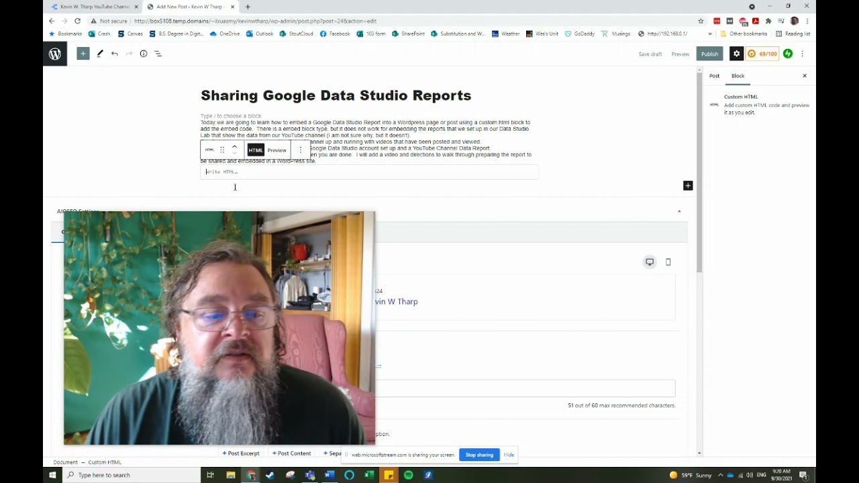
Task: Select Document in the breadcrumb
Action: (x=66, y=462)
